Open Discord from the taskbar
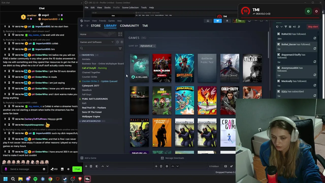This screenshot has height=183, width=325. click(28, 179)
